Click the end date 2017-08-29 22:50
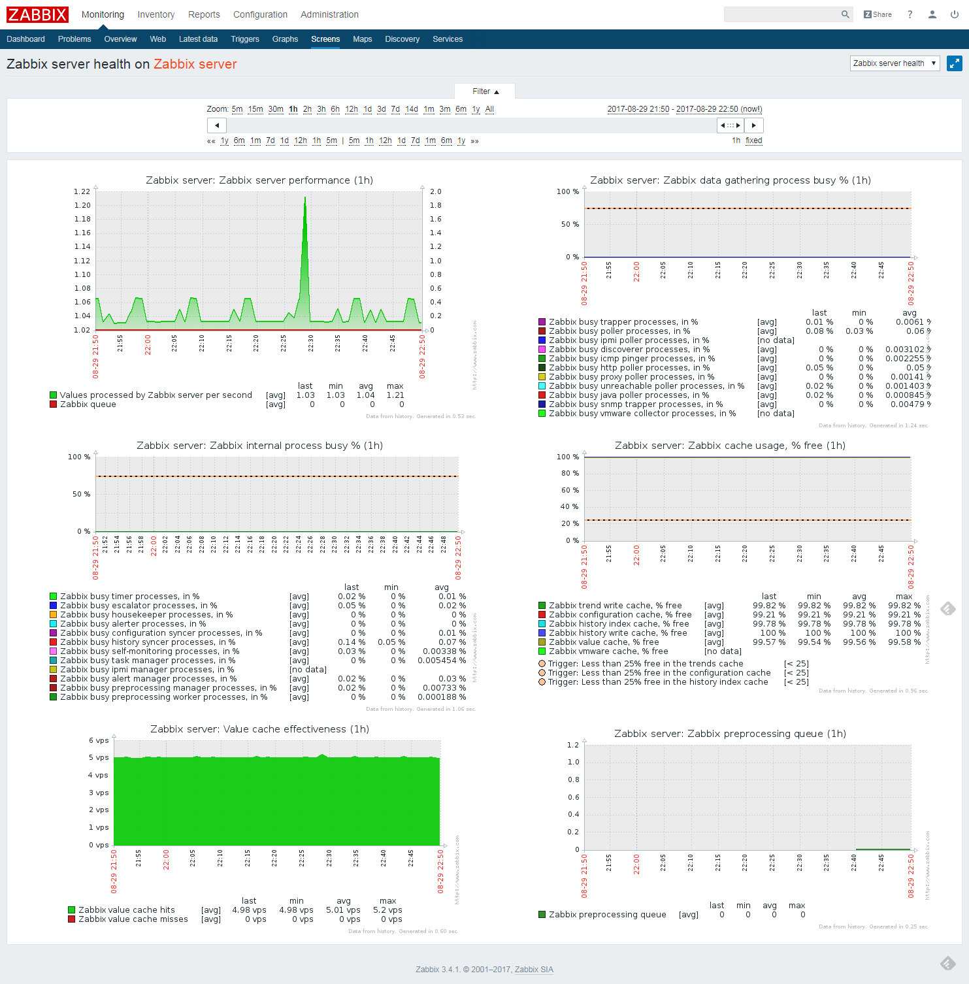Screen dimensions: 969x984 (x=707, y=109)
